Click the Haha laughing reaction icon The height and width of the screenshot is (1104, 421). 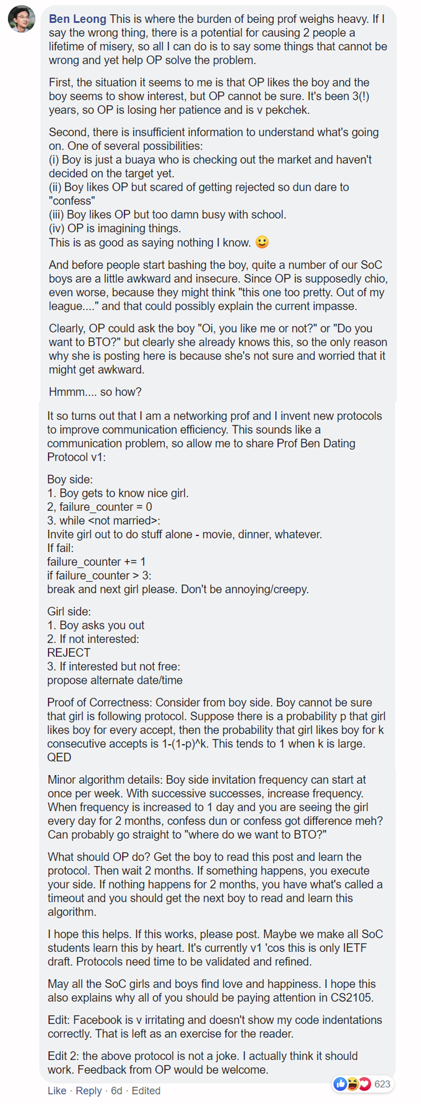[x=353, y=1084]
